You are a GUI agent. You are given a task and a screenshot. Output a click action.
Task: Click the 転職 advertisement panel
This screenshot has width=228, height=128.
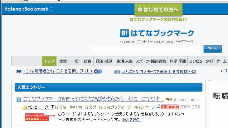click(219, 104)
